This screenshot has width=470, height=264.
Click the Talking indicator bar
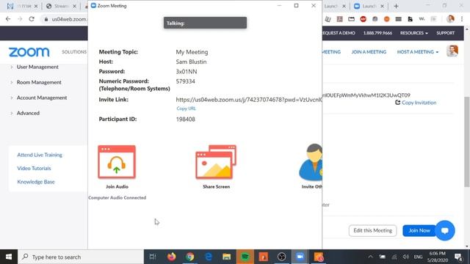pos(205,23)
